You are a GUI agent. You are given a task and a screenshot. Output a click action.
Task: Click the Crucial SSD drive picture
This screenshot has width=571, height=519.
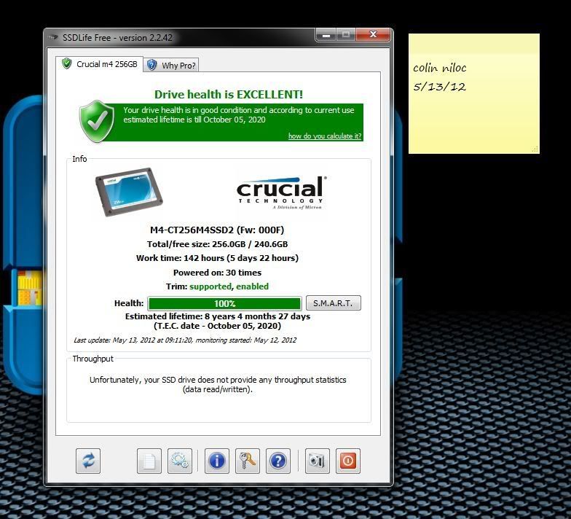point(129,192)
